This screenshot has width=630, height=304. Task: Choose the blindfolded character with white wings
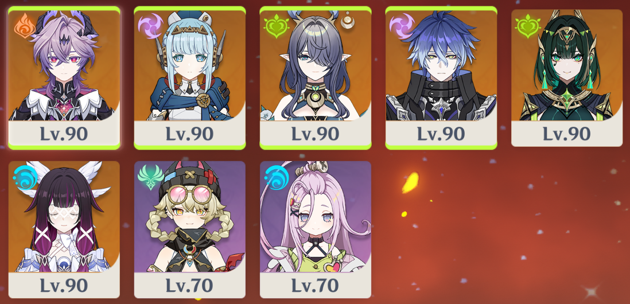(x=64, y=217)
